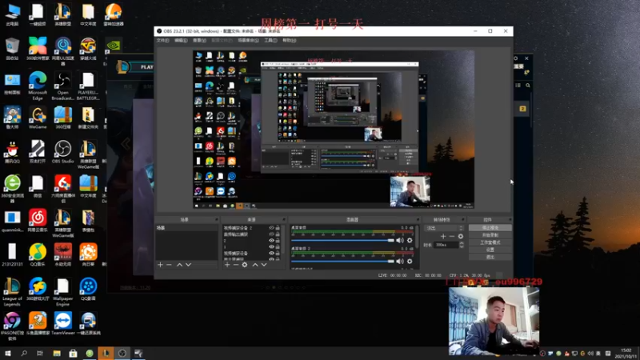Adjust the 桌面音频 2 volume slider
Screen dimensions: 640x360
[x=343, y=262]
